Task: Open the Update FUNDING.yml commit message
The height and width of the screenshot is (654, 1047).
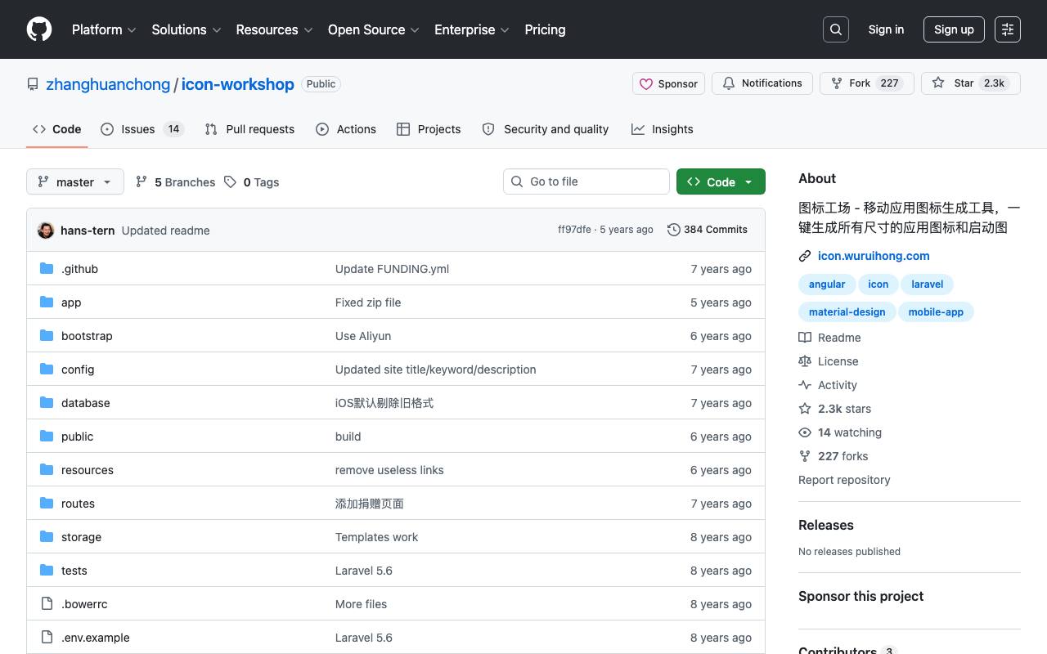Action: click(392, 269)
